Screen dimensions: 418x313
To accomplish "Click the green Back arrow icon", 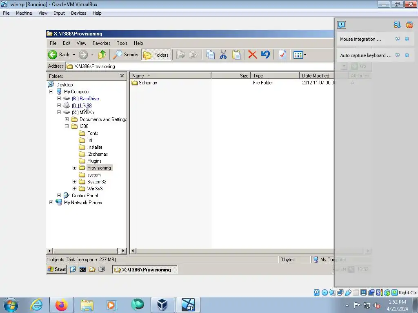I will [53, 55].
